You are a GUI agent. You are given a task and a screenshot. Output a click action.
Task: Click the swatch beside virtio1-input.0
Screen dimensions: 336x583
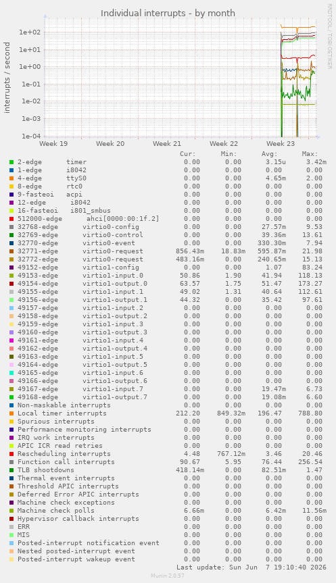click(11, 276)
